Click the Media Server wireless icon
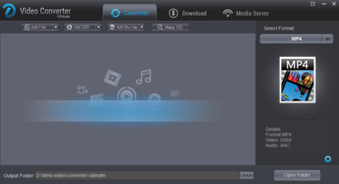Screen dimensions: 339x184 click(x=228, y=13)
